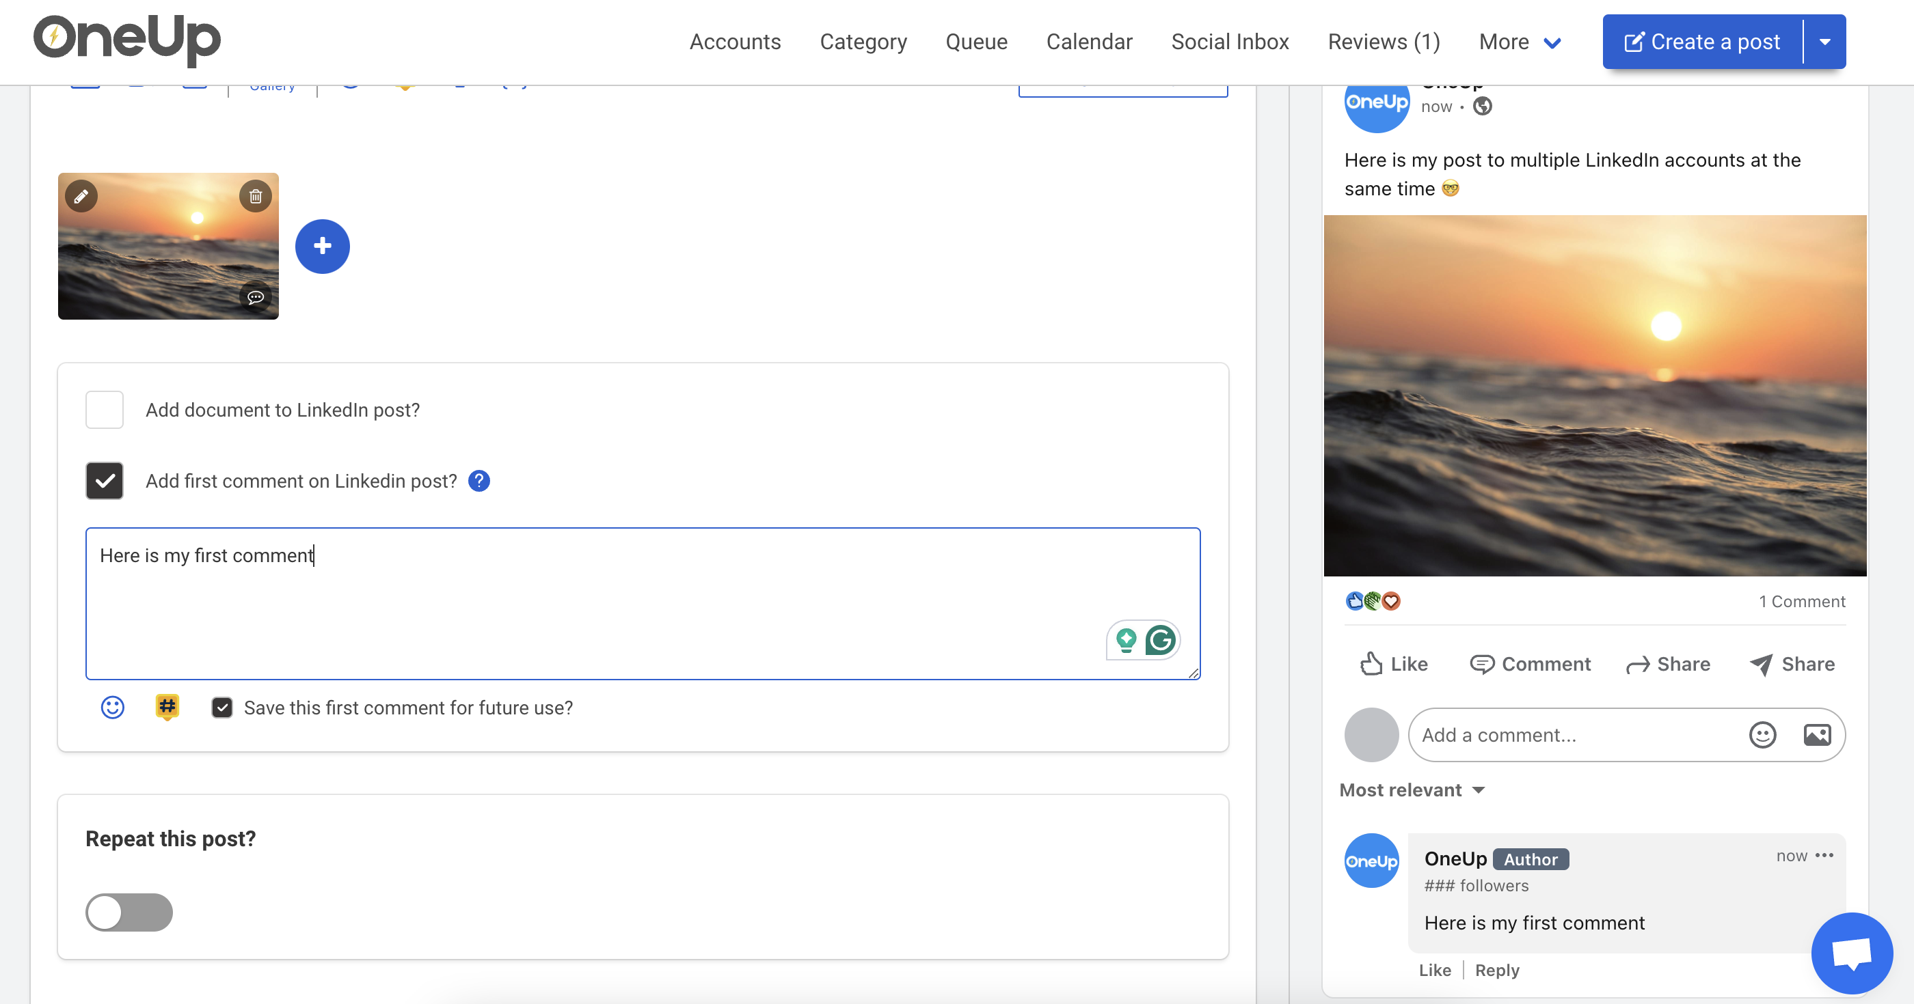1914x1004 pixels.
Task: Click the delete trash icon on image
Action: click(x=256, y=196)
